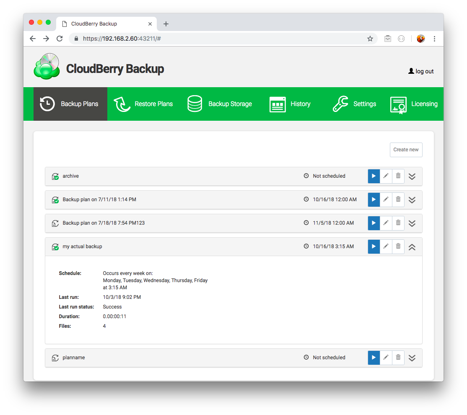The width and height of the screenshot is (467, 415).
Task: Edit Backup plan on 7/11/18 1:14 PM
Action: coord(386,200)
